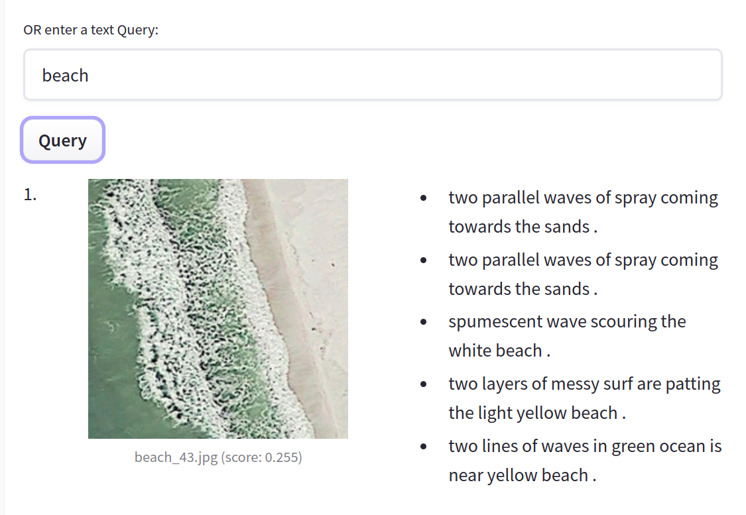The height and width of the screenshot is (515, 746).
Task: Open the beach_43.jpg result image
Action: (x=218, y=308)
